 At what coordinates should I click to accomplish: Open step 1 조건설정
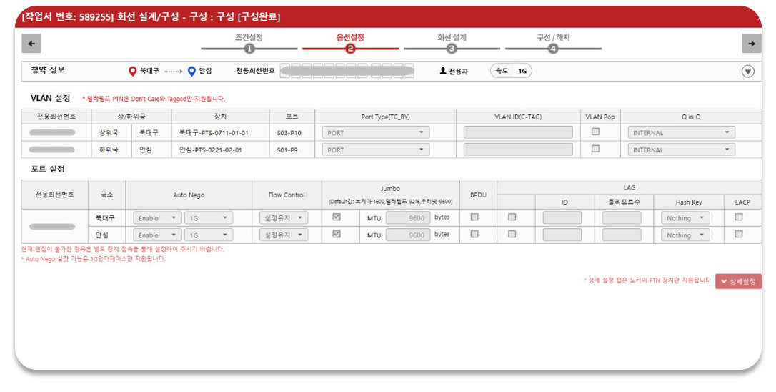pyautogui.click(x=249, y=43)
